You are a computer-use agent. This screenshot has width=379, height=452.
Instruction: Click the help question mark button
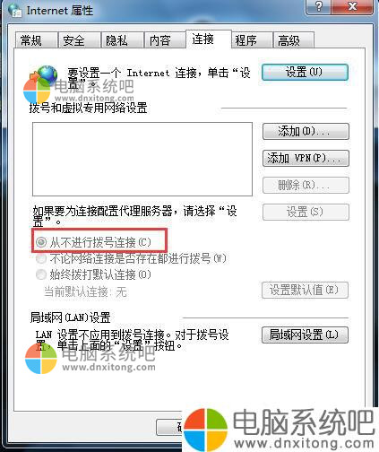point(319,6)
